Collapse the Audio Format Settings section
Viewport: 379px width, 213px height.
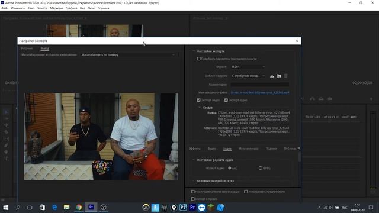(x=194, y=160)
